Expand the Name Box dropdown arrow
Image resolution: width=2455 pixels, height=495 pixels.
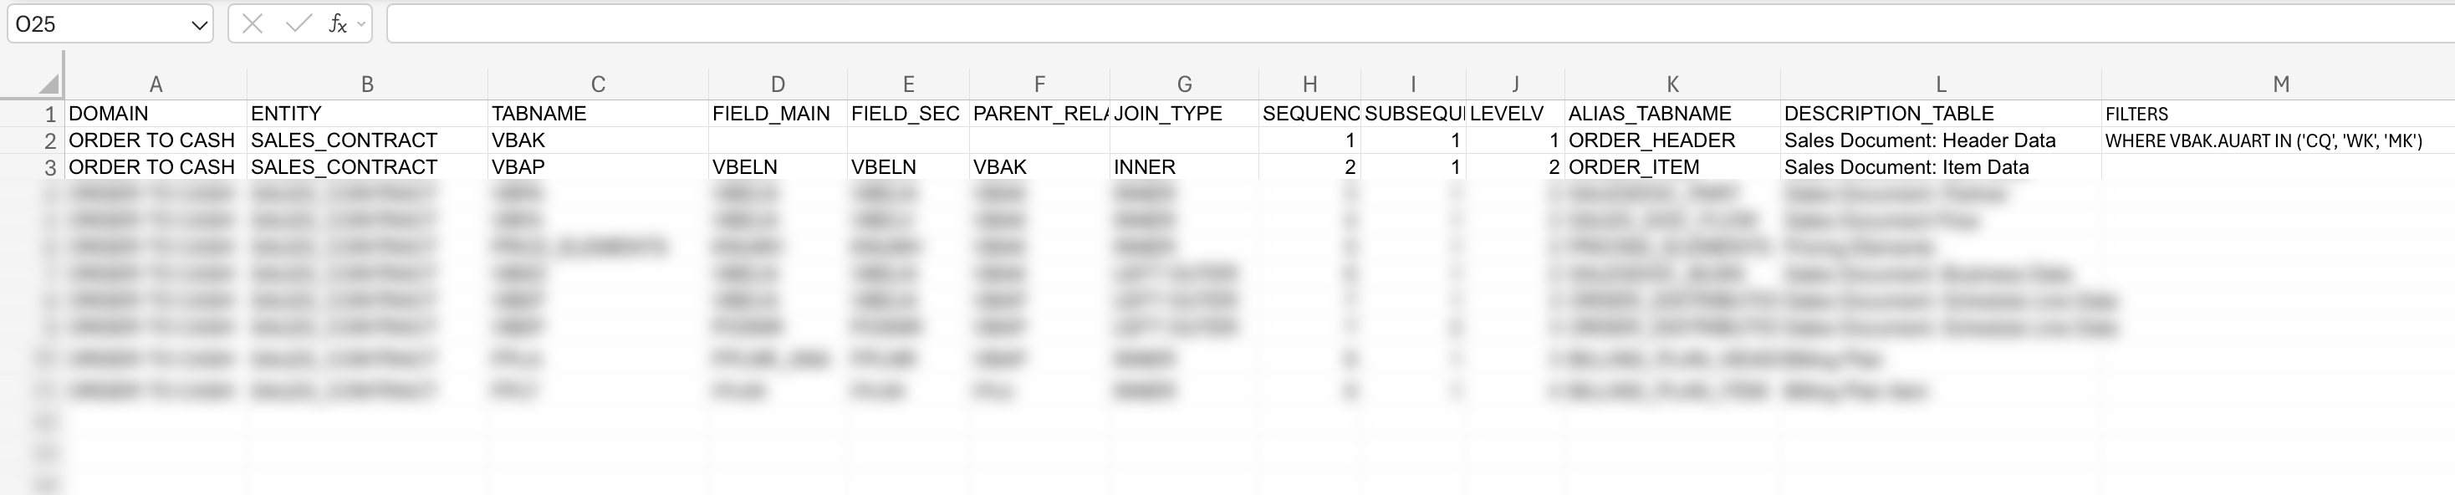pos(199,25)
